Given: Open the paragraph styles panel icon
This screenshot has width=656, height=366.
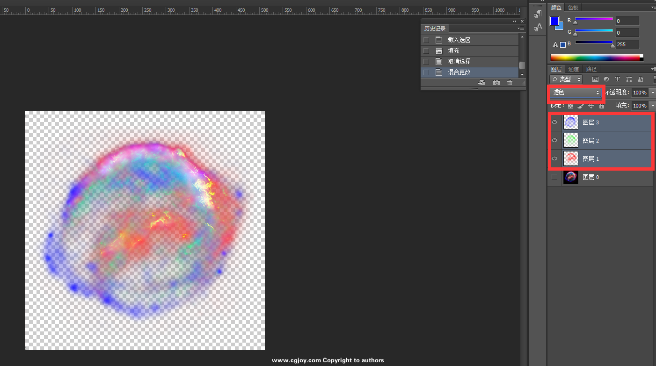Looking at the screenshot, I should 538,14.
